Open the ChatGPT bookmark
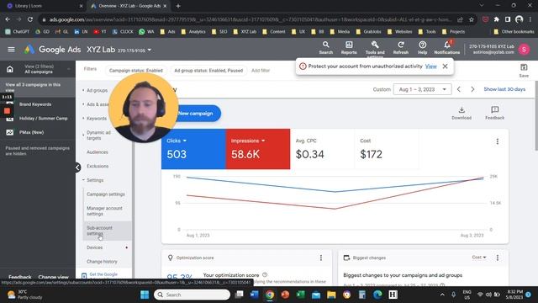Viewport: 538px width, 303px height. (x=17, y=32)
